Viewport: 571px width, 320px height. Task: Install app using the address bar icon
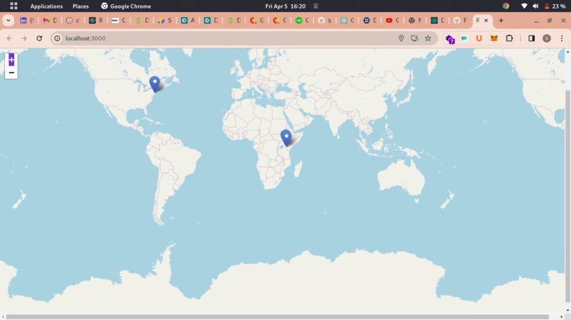414,38
